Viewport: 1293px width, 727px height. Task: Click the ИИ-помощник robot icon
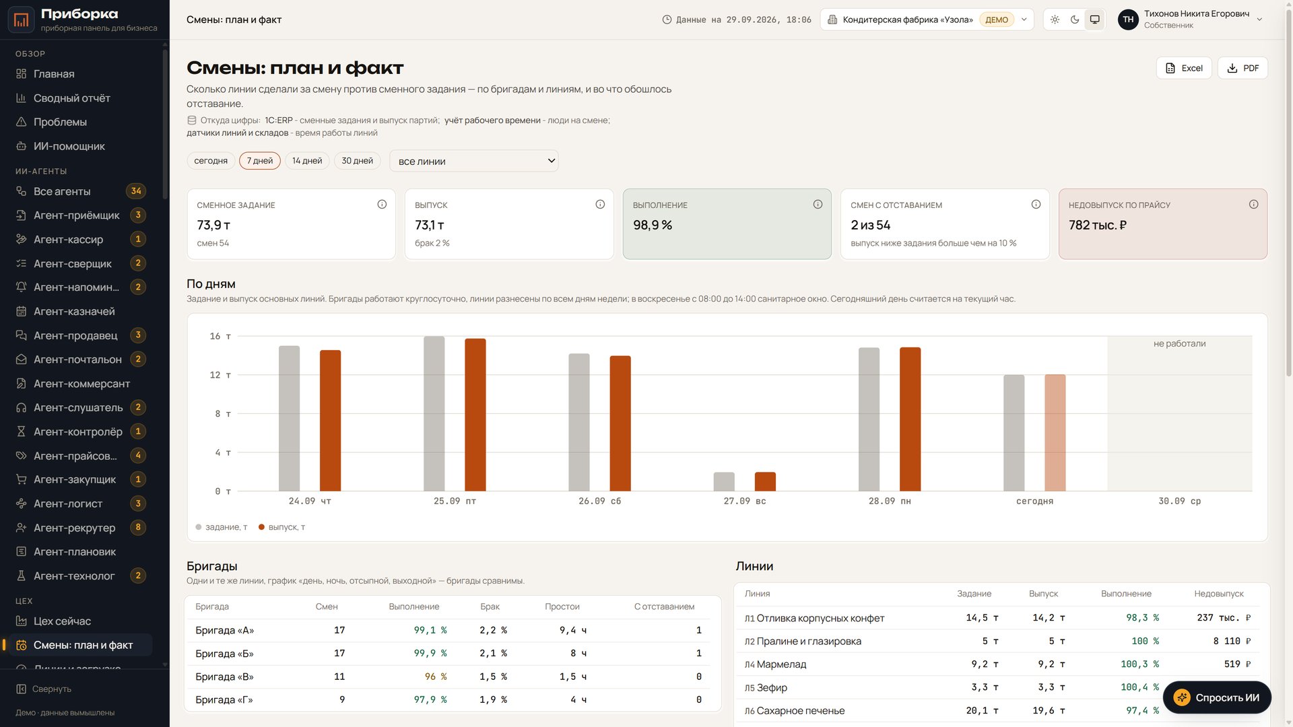[x=21, y=146]
